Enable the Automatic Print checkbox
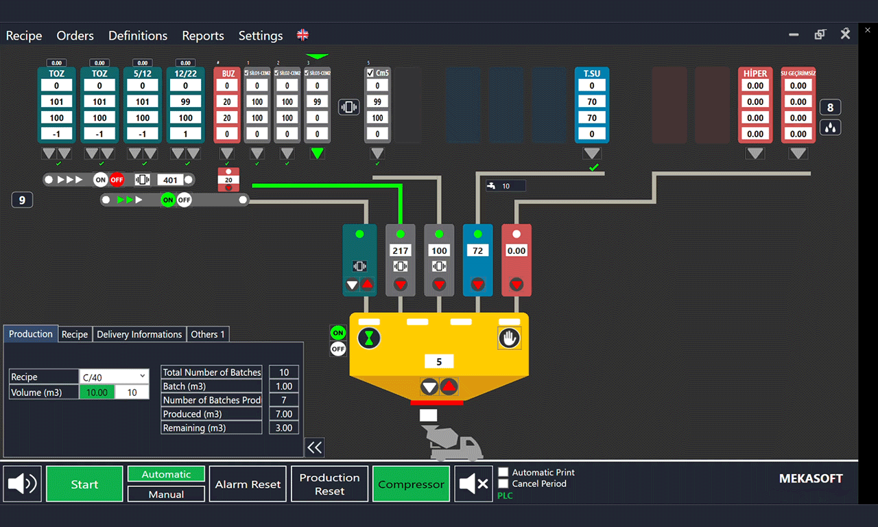This screenshot has height=527, width=878. (503, 472)
